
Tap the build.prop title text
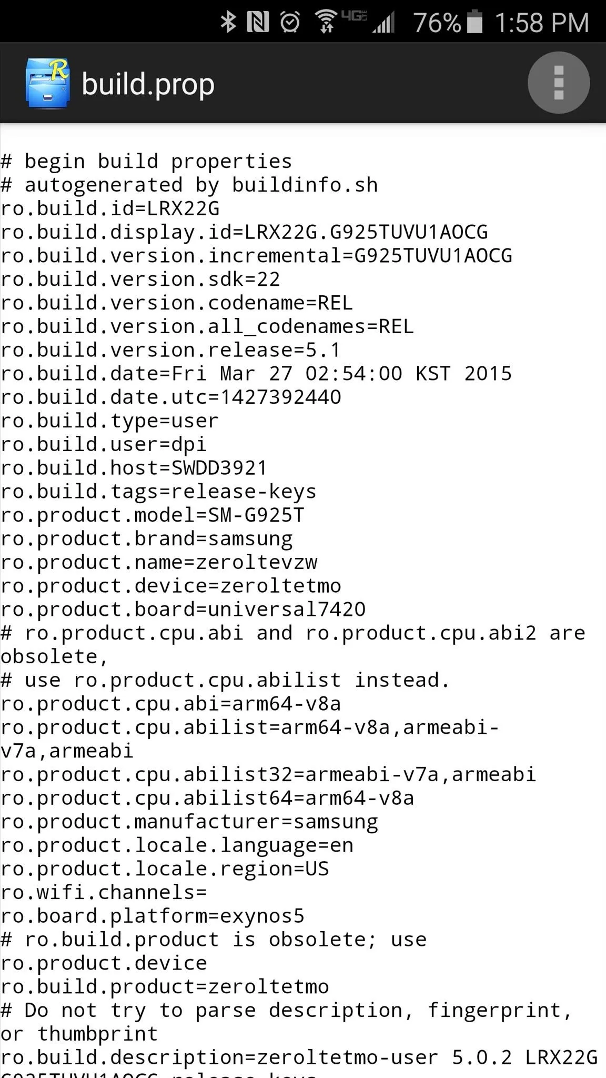click(148, 84)
